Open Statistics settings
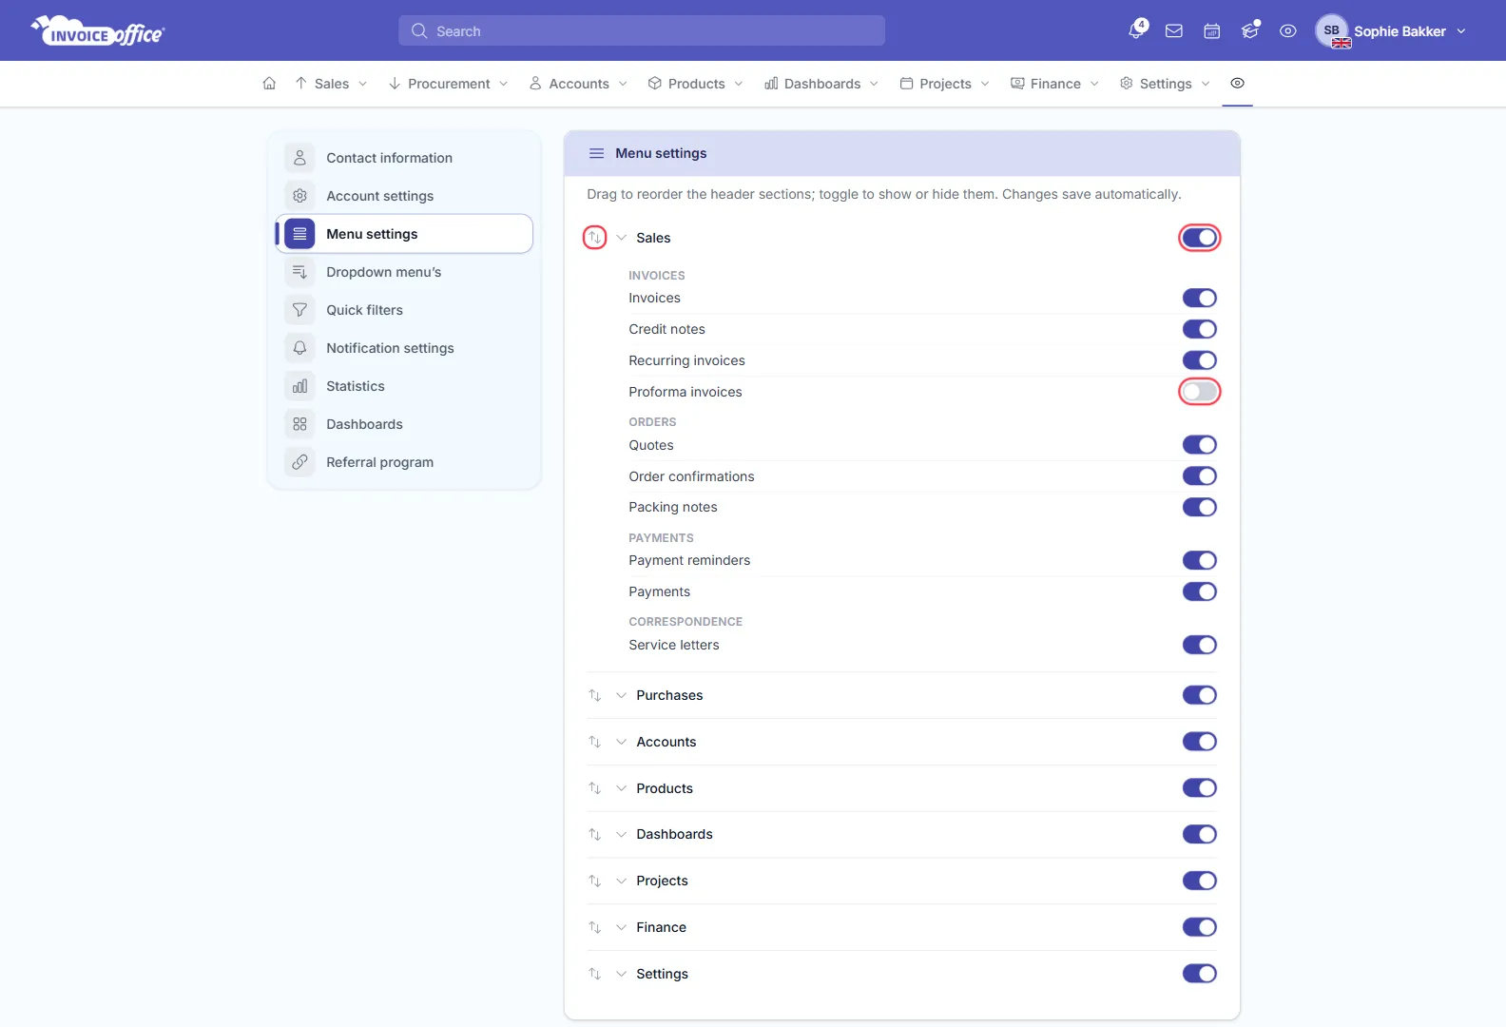1506x1027 pixels. (404, 386)
